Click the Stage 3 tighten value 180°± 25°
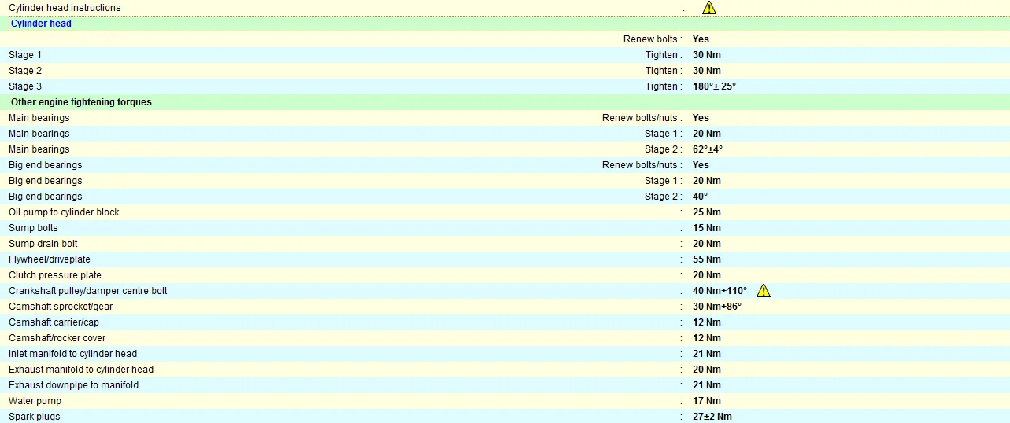The height and width of the screenshot is (423, 1010). tap(714, 86)
